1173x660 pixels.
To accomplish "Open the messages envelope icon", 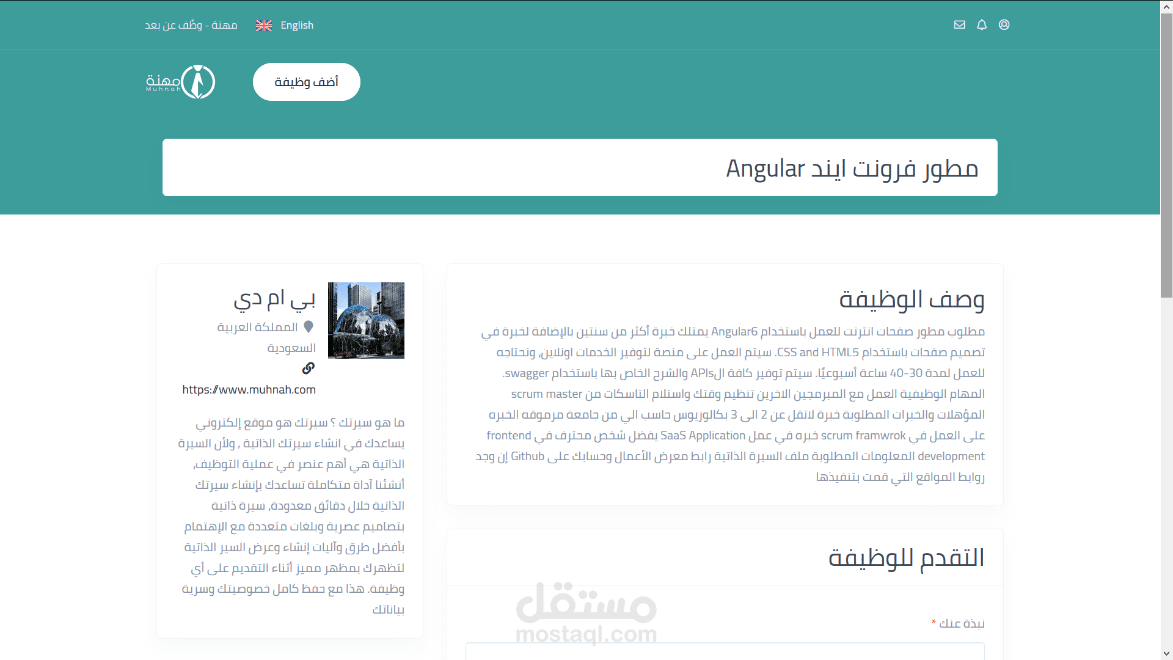I will tap(960, 25).
